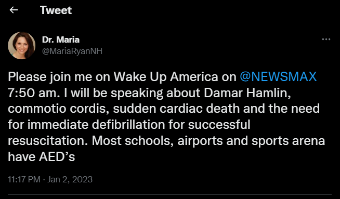Click the Dr. Maria display name

pos(61,39)
